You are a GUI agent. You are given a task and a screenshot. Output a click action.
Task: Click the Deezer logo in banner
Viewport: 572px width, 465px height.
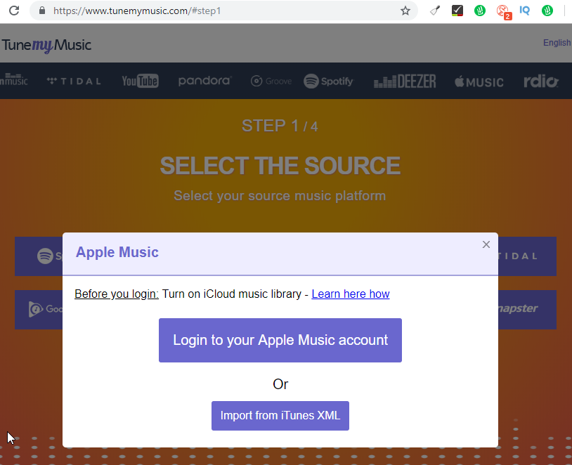(x=405, y=81)
